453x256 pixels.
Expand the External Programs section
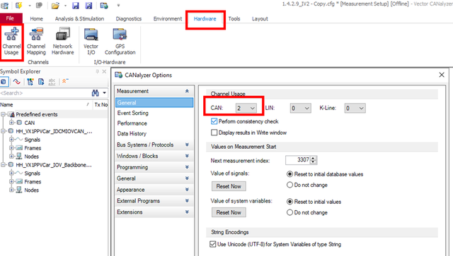(x=187, y=201)
